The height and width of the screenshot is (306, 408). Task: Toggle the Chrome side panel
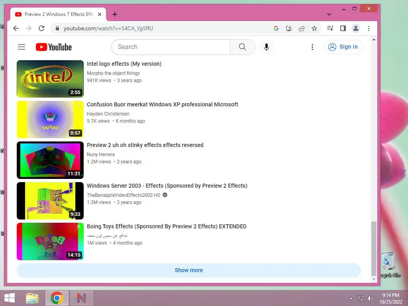point(343,28)
